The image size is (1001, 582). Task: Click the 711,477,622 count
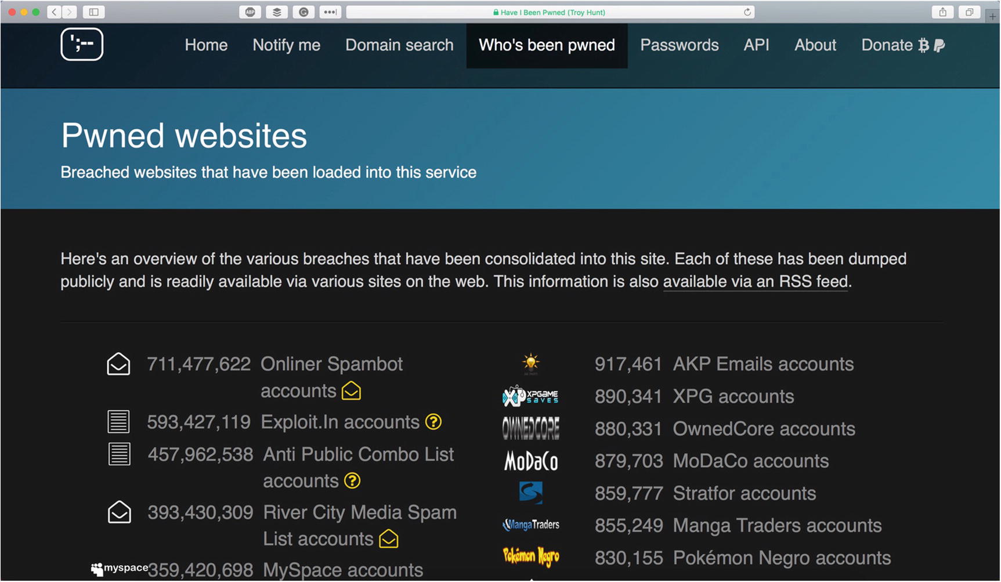point(198,364)
